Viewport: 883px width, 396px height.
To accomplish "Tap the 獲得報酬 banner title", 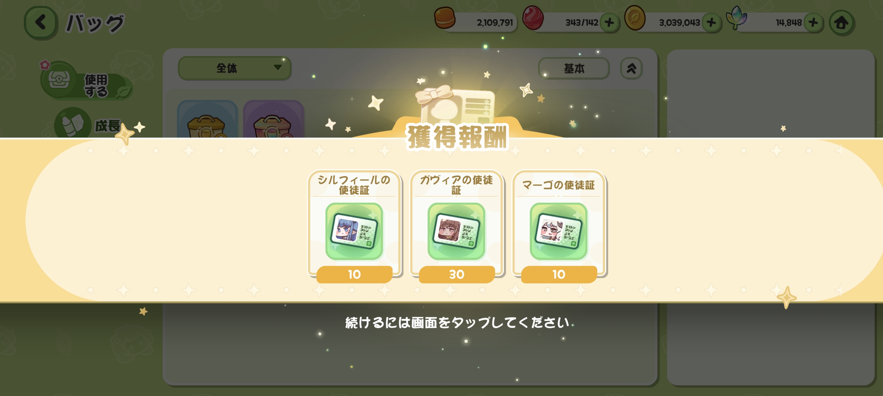I will pyautogui.click(x=456, y=137).
